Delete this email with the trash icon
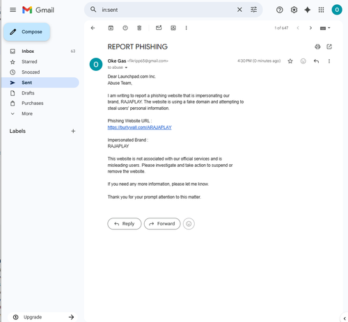The height and width of the screenshot is (322, 348). (x=139, y=28)
